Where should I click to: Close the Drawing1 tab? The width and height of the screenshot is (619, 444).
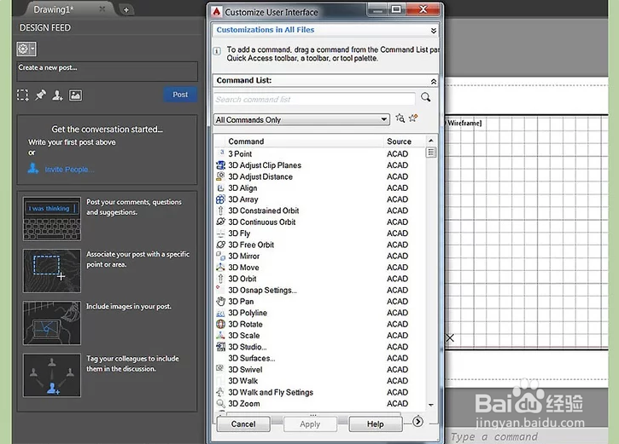coord(102,9)
